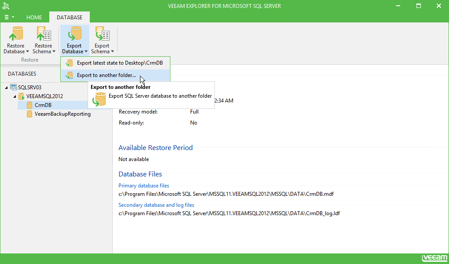The width and height of the screenshot is (449, 264).
Task: Switch to the HOME ribbon tab
Action: click(34, 18)
